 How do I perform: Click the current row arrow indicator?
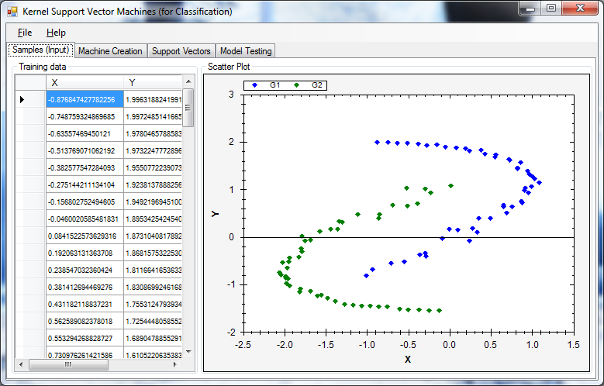coord(22,99)
